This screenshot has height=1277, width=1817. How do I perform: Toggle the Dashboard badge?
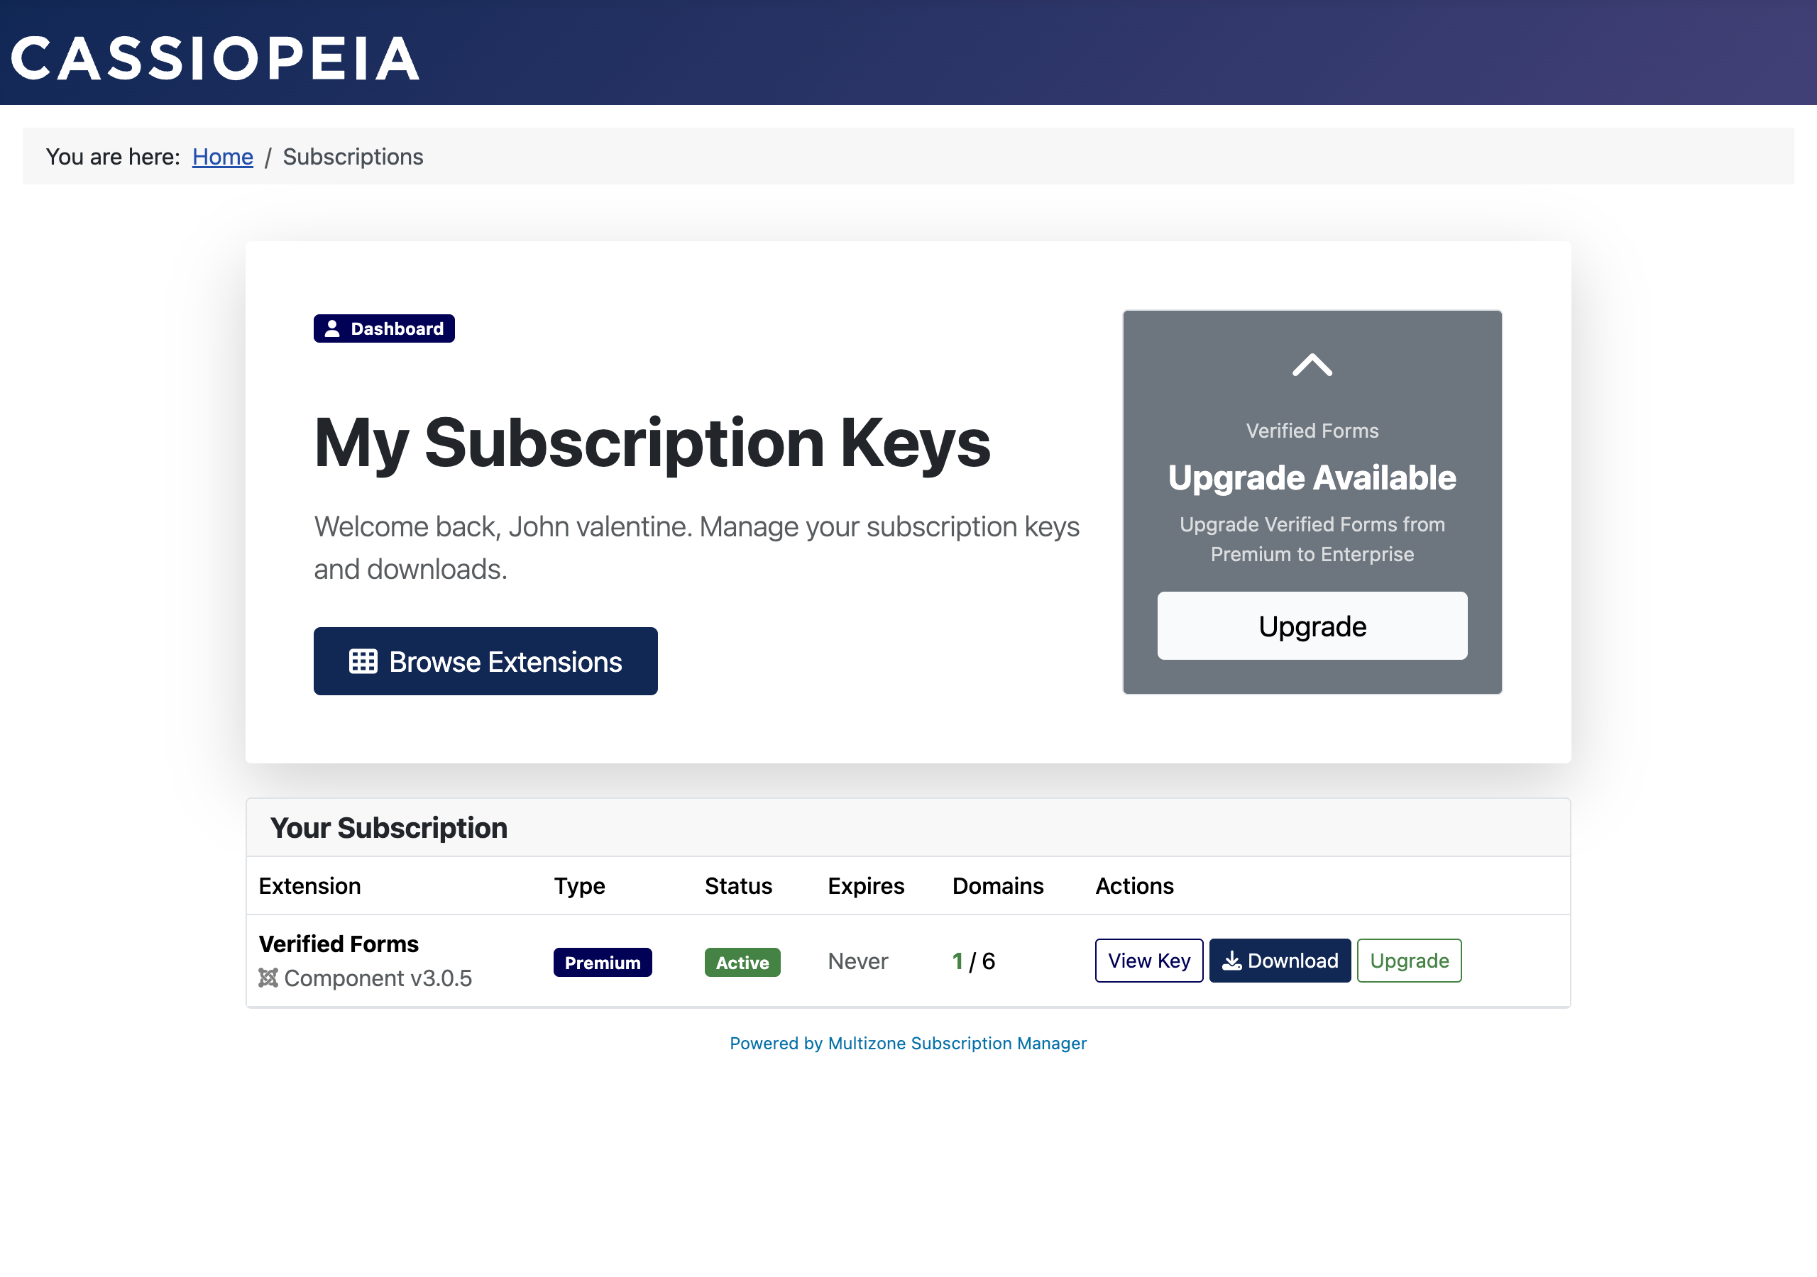pyautogui.click(x=384, y=328)
